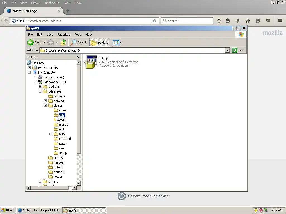The height and width of the screenshot is (214, 286).
Task: Click the Forward arrow in Explorer toolbar
Action: coord(51,42)
